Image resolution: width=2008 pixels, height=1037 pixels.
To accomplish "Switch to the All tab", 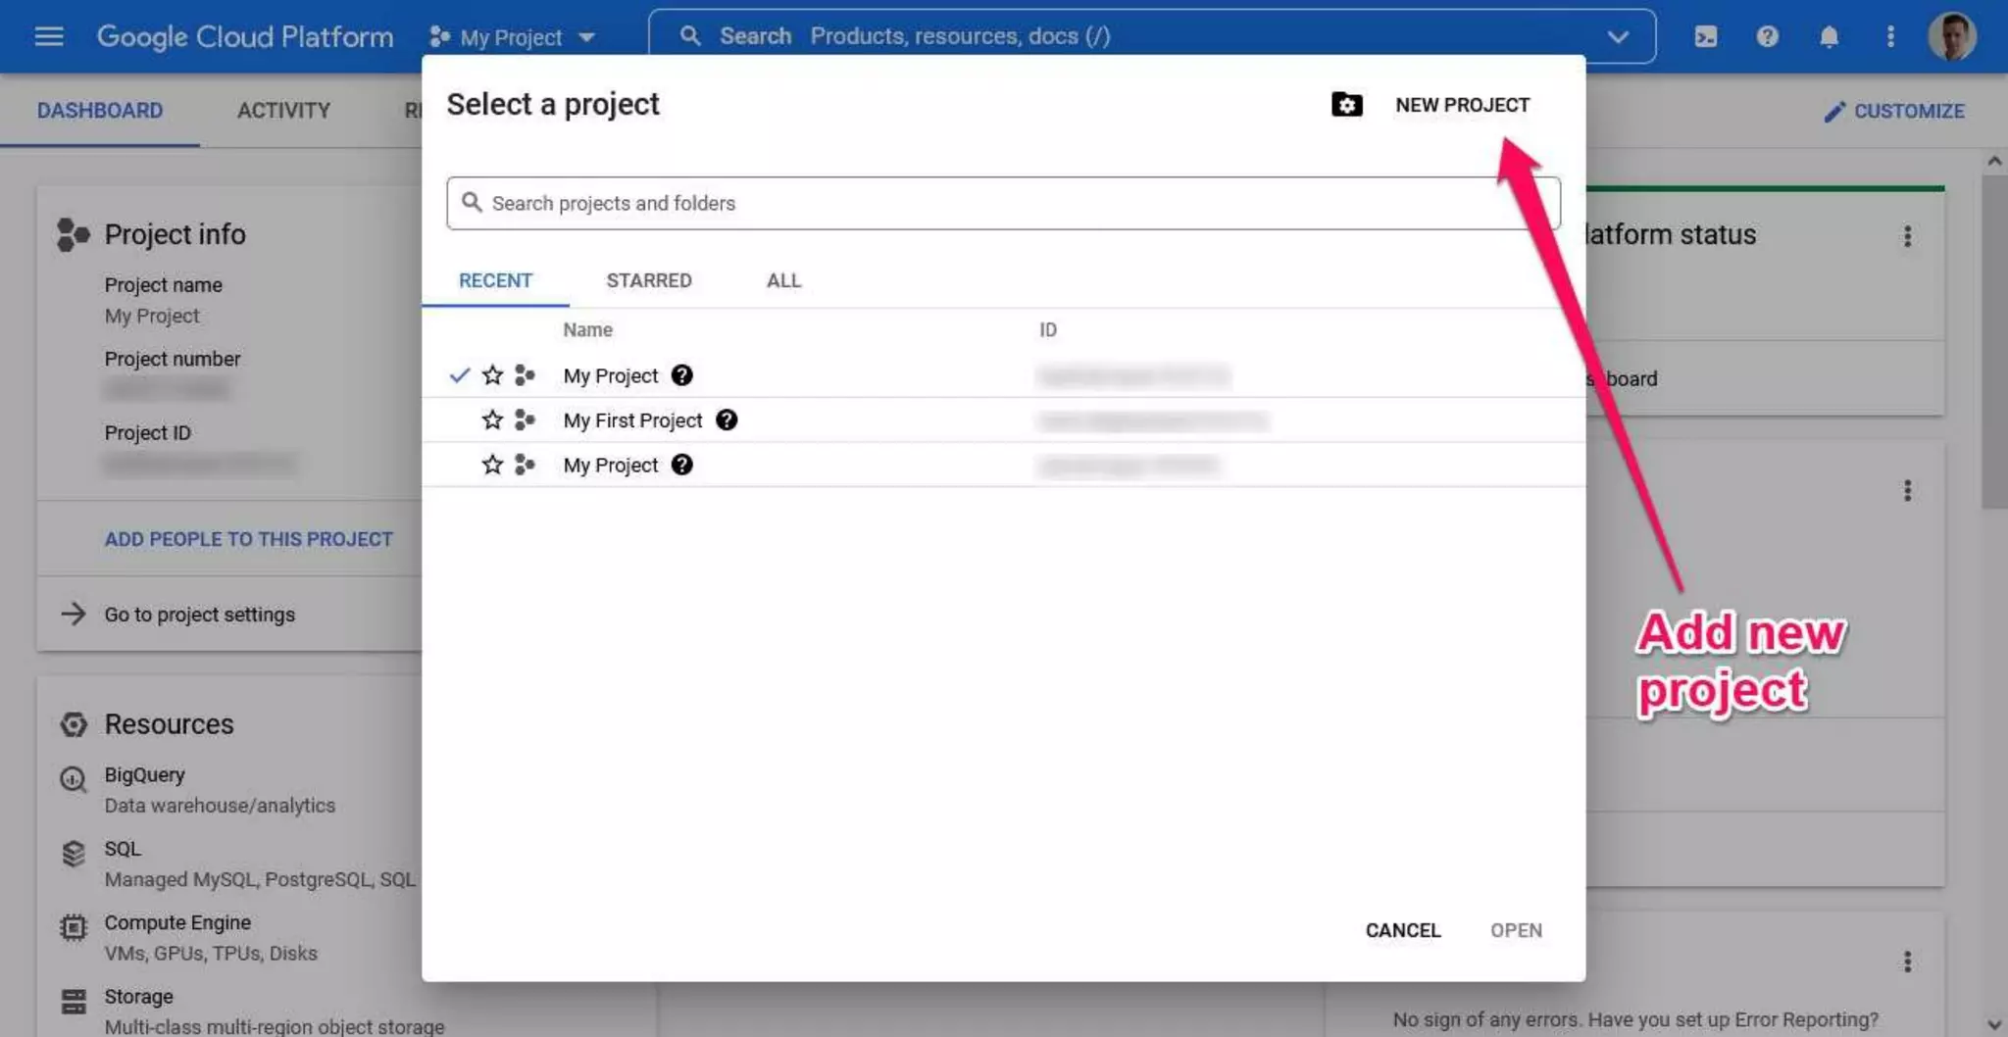I will click(x=783, y=280).
